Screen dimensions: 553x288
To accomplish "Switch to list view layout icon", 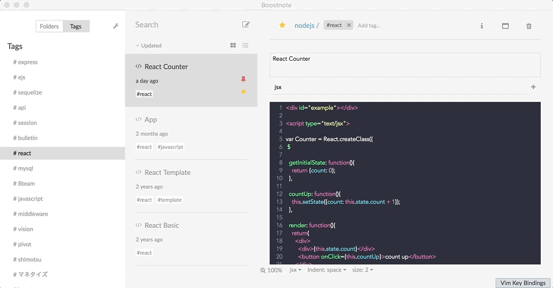I will 246,46.
